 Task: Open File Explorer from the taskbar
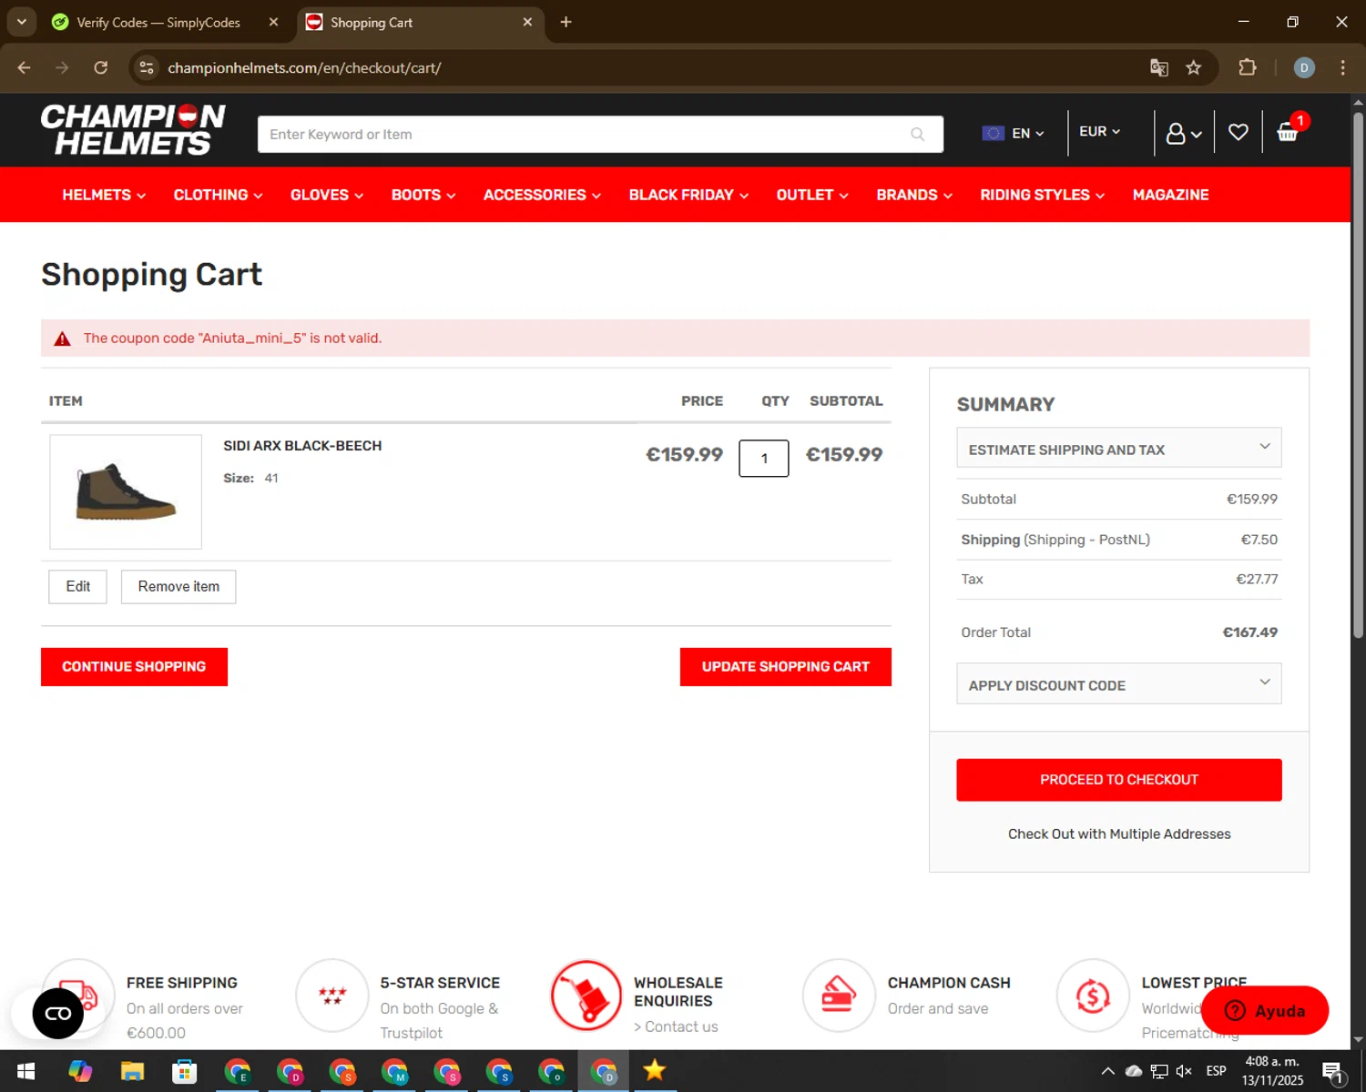click(133, 1071)
